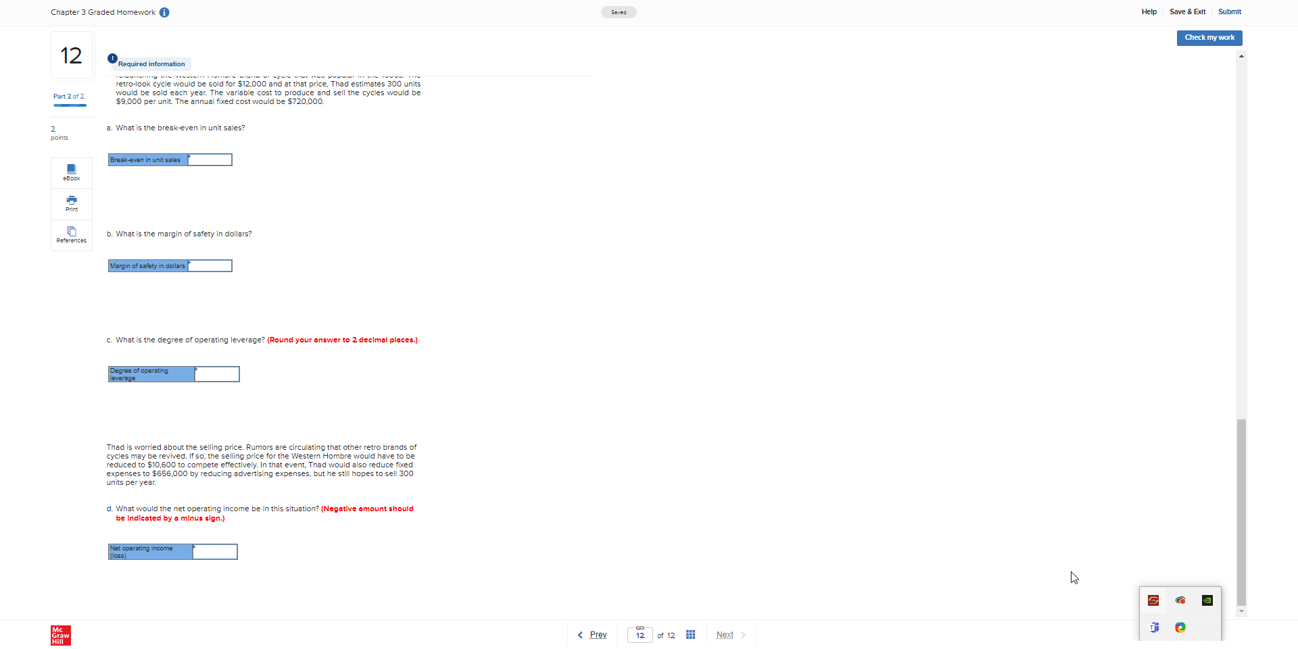This screenshot has width=1298, height=649.
Task: Click the Saved status pill
Action: coord(619,12)
